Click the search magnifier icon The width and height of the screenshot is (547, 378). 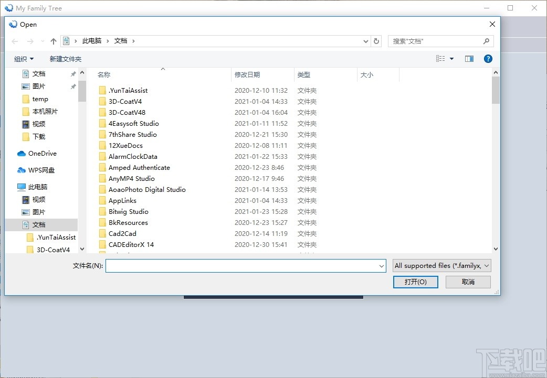pyautogui.click(x=486, y=41)
